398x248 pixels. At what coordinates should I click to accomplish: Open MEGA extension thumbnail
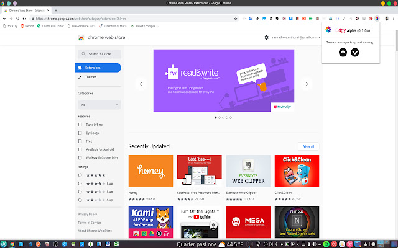[248, 222]
